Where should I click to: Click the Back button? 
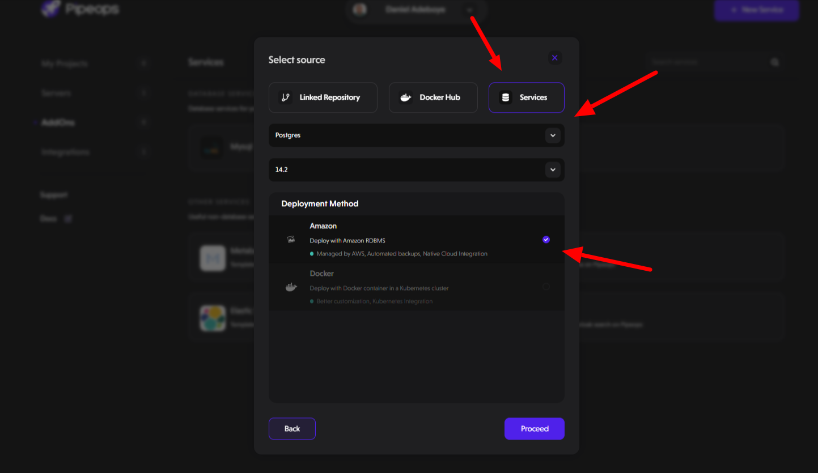tap(292, 429)
